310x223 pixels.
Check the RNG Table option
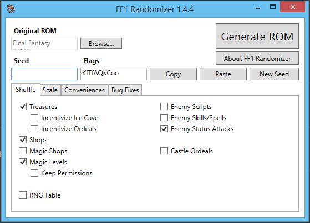(23, 195)
